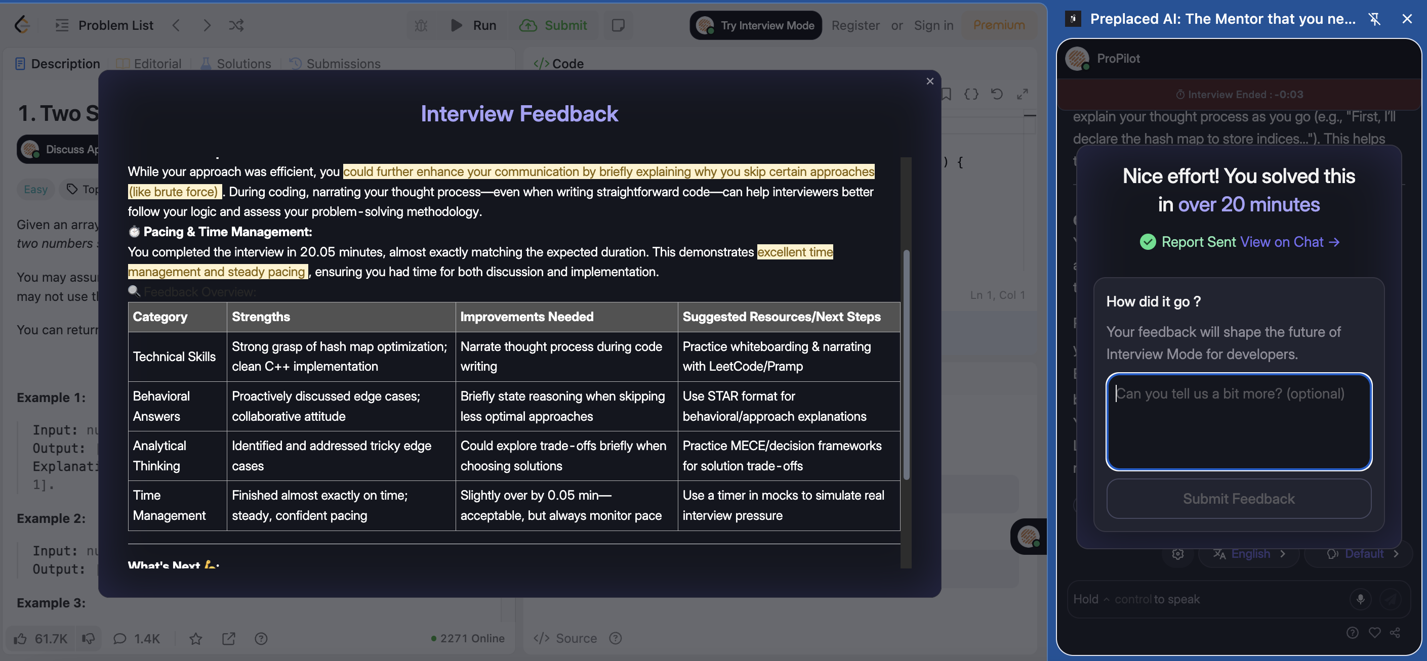Click the bookmark icon in code editor

pyautogui.click(x=947, y=94)
